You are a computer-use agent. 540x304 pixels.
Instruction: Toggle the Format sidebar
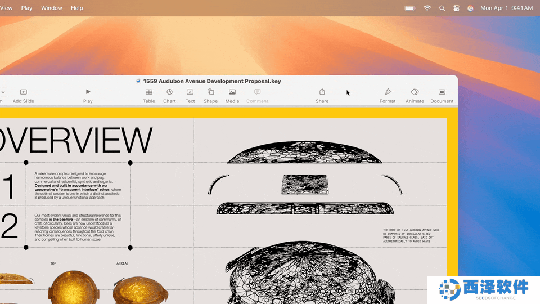tap(388, 95)
